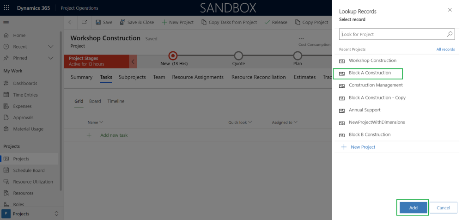Select the New stage circle
The height and width of the screenshot is (220, 462).
click(173, 55)
